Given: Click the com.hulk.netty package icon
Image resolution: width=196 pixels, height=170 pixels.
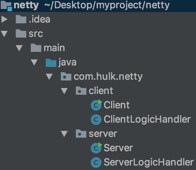Looking at the screenshot, I should click(x=66, y=76).
